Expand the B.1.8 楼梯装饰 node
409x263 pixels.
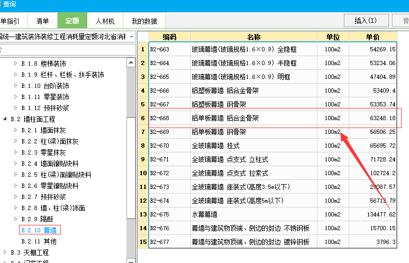point(15,63)
